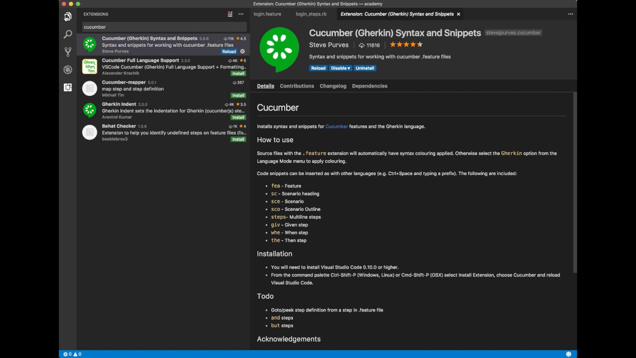Click the Uninstall button

[365, 68]
